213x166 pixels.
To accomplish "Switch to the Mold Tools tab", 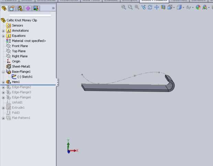I will [x=91, y=1].
